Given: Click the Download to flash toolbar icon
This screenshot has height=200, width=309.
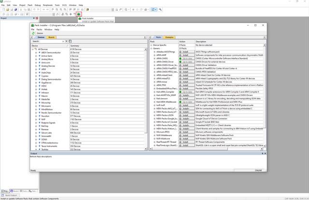Looking at the screenshot, I should point(27,14).
